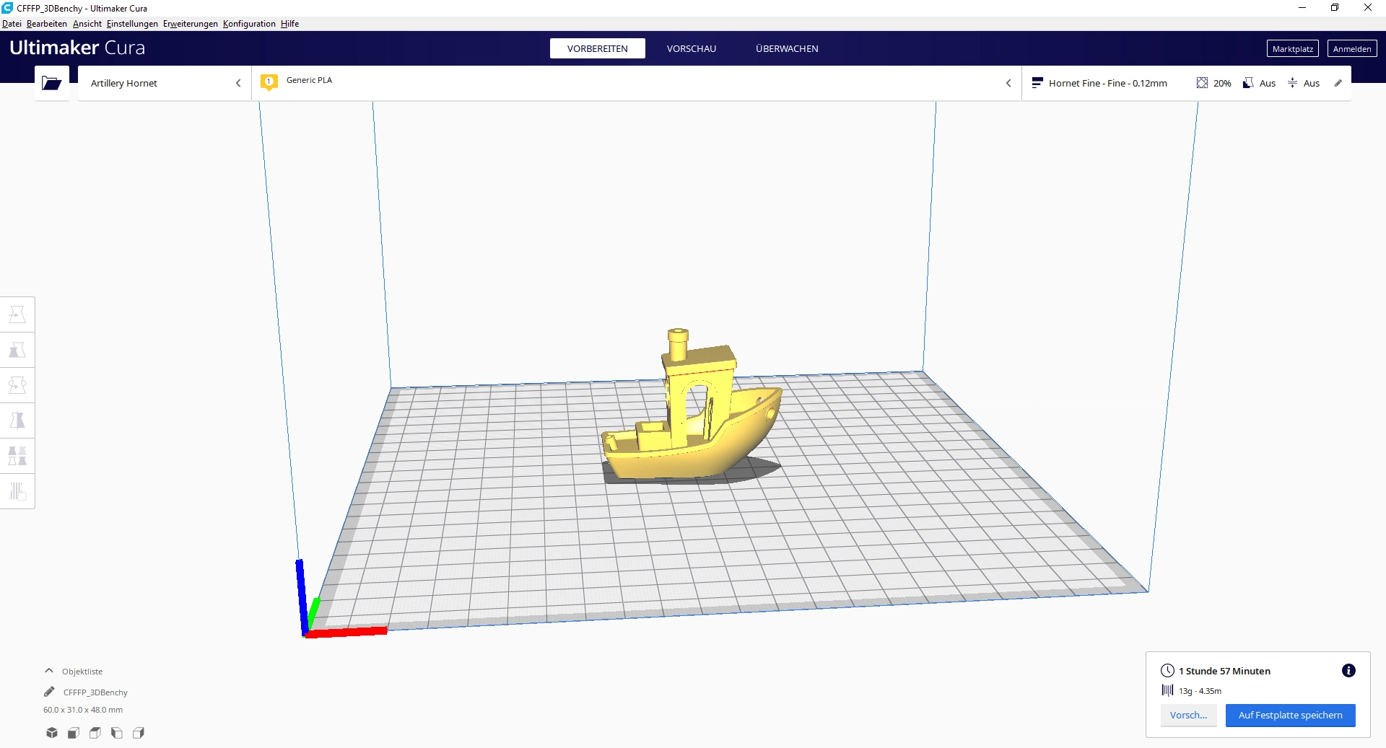Open file using the folder icon

pos(51,83)
